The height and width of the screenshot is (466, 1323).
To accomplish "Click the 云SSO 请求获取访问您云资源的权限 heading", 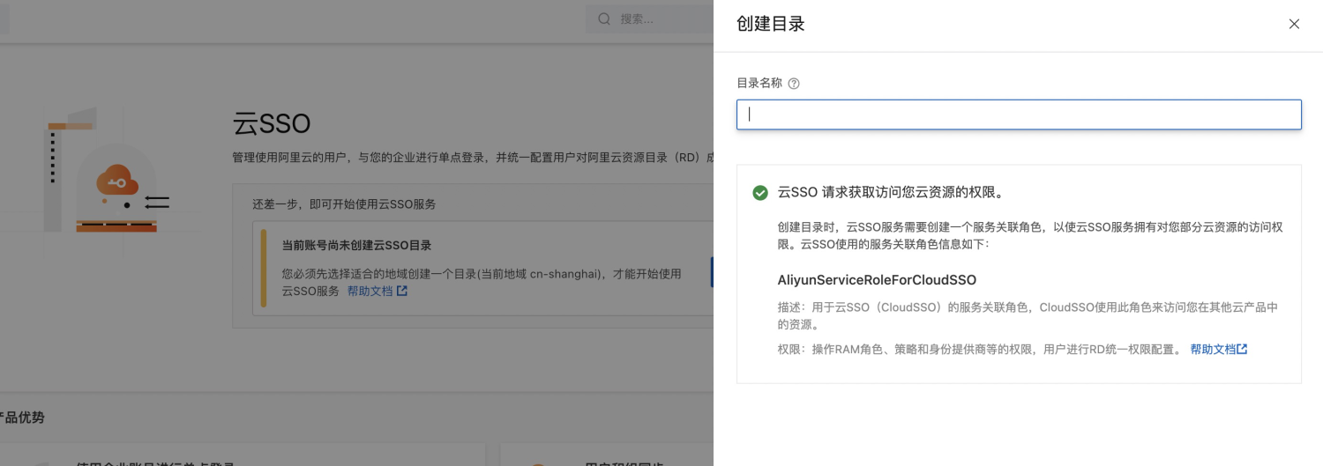I will click(x=891, y=193).
